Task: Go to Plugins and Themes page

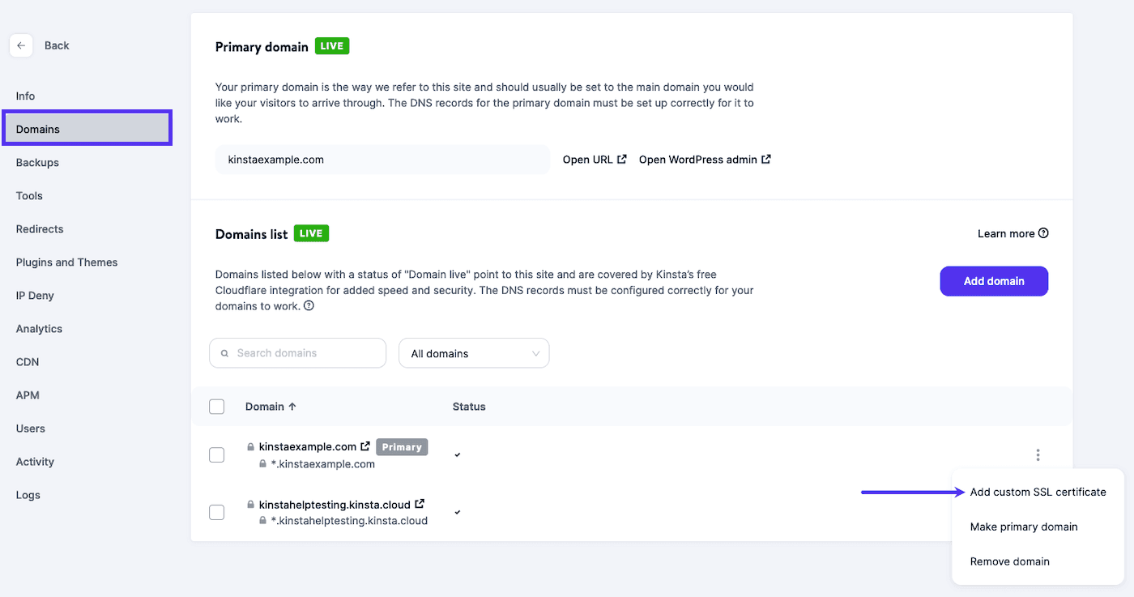Action: (66, 262)
